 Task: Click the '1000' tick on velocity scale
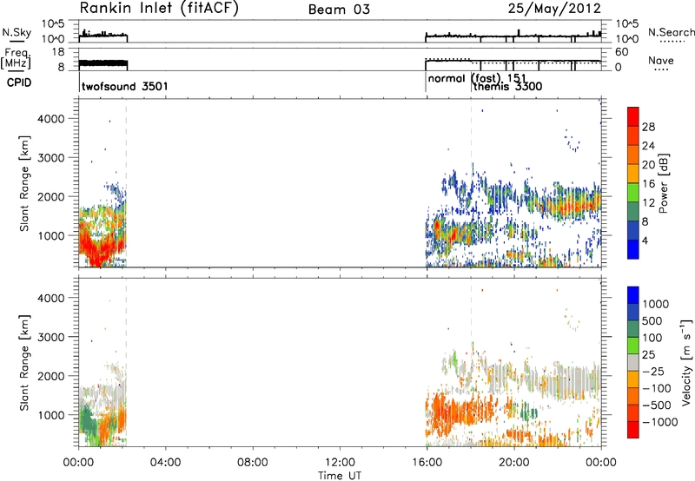[x=656, y=304]
